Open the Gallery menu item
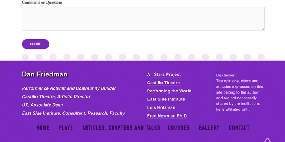The width and height of the screenshot is (285, 142). [209, 128]
